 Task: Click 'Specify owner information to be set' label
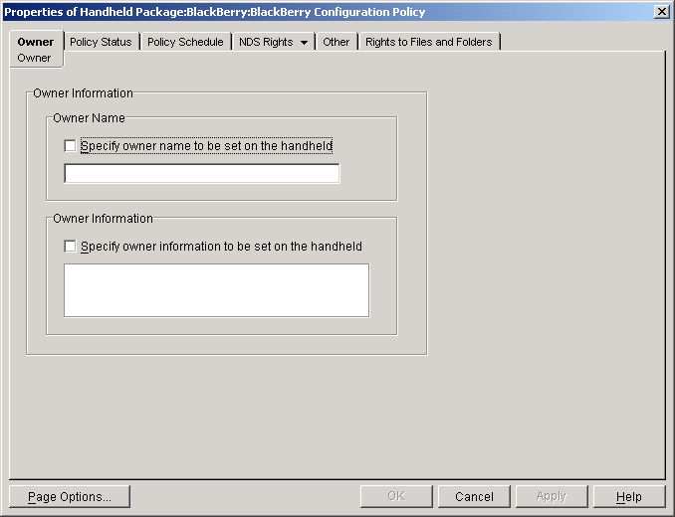[221, 247]
